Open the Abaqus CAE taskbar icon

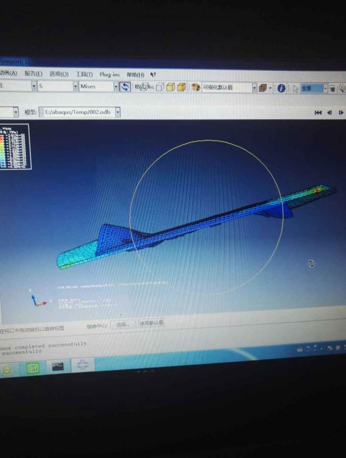click(x=82, y=365)
